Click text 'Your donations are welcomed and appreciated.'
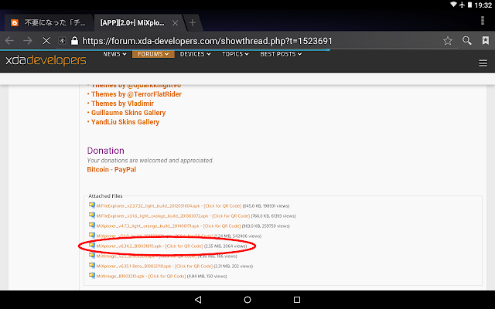The height and width of the screenshot is (309, 495). 150,161
